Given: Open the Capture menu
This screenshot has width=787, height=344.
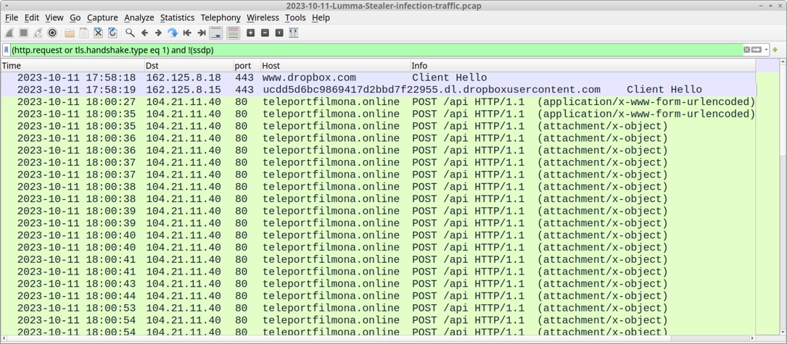Looking at the screenshot, I should click(102, 17).
